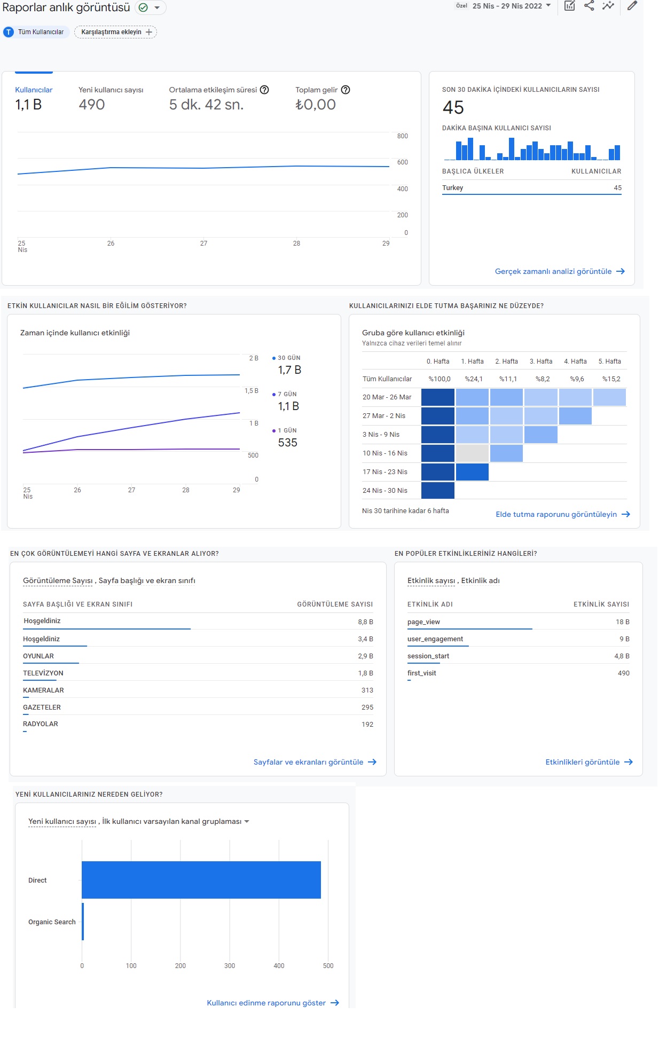
Task: Open the insights sparkline icon
Action: (608, 6)
